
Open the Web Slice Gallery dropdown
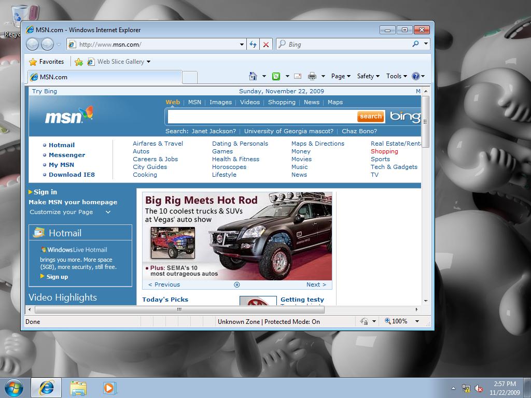coord(148,62)
